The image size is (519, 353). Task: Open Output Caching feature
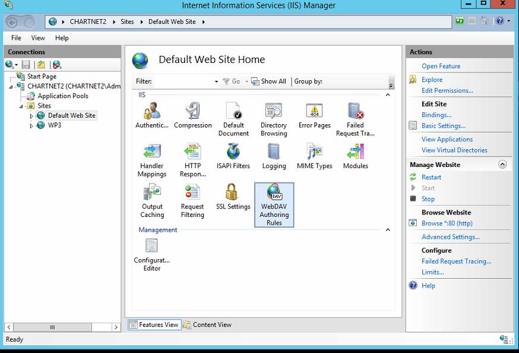pyautogui.click(x=152, y=201)
